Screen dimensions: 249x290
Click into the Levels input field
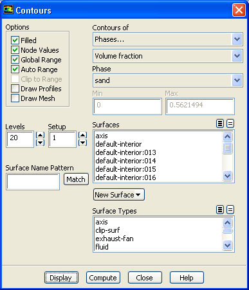click(x=20, y=139)
